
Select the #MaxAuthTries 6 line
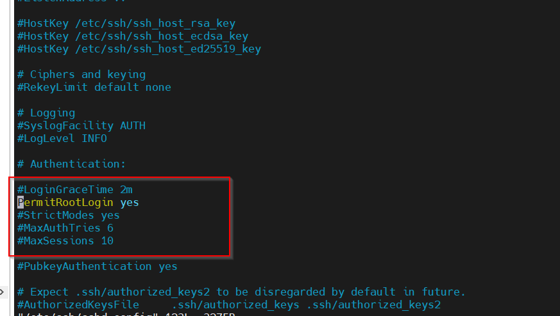coord(65,228)
